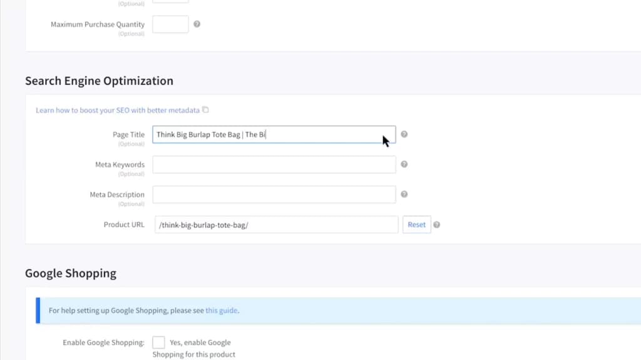Click the Product URL text field
Viewport: 641px width, 360px height.
click(x=276, y=224)
